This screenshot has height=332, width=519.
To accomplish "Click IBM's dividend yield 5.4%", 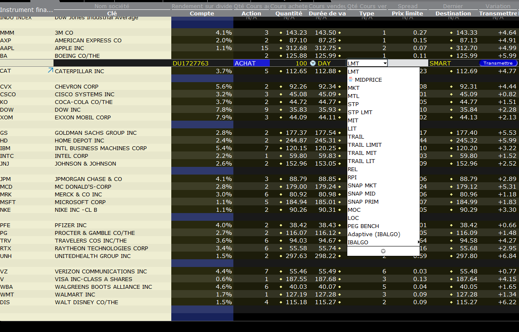I will (224, 148).
